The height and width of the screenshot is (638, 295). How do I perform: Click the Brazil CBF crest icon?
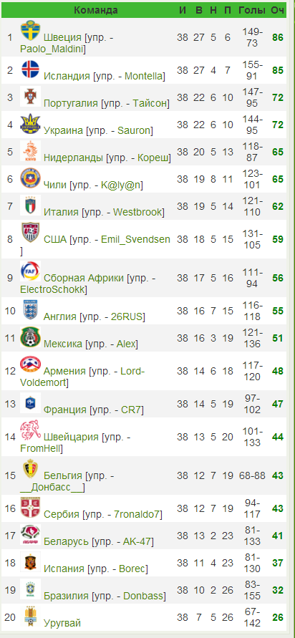tap(30, 589)
